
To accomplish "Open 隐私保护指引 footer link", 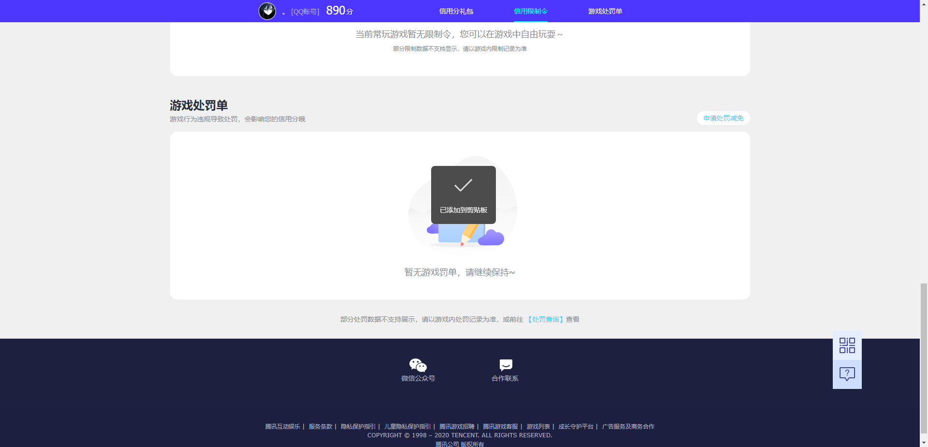I will (358, 426).
